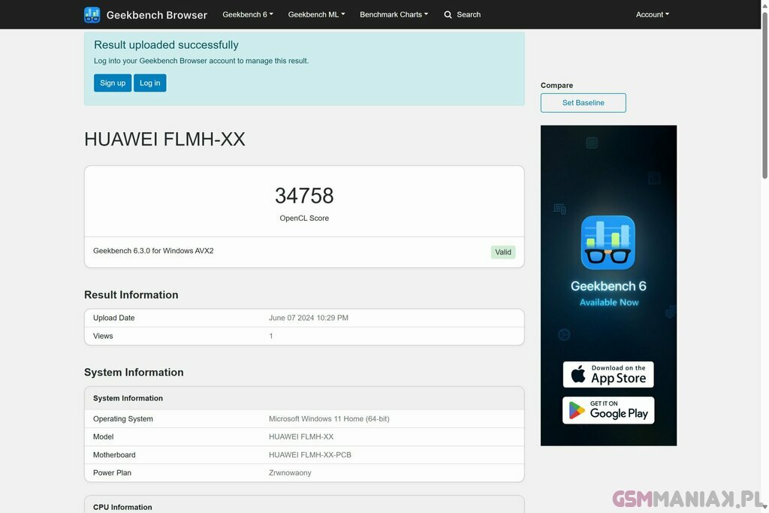Click the Upload Date row label
769x513 pixels.
coord(114,318)
